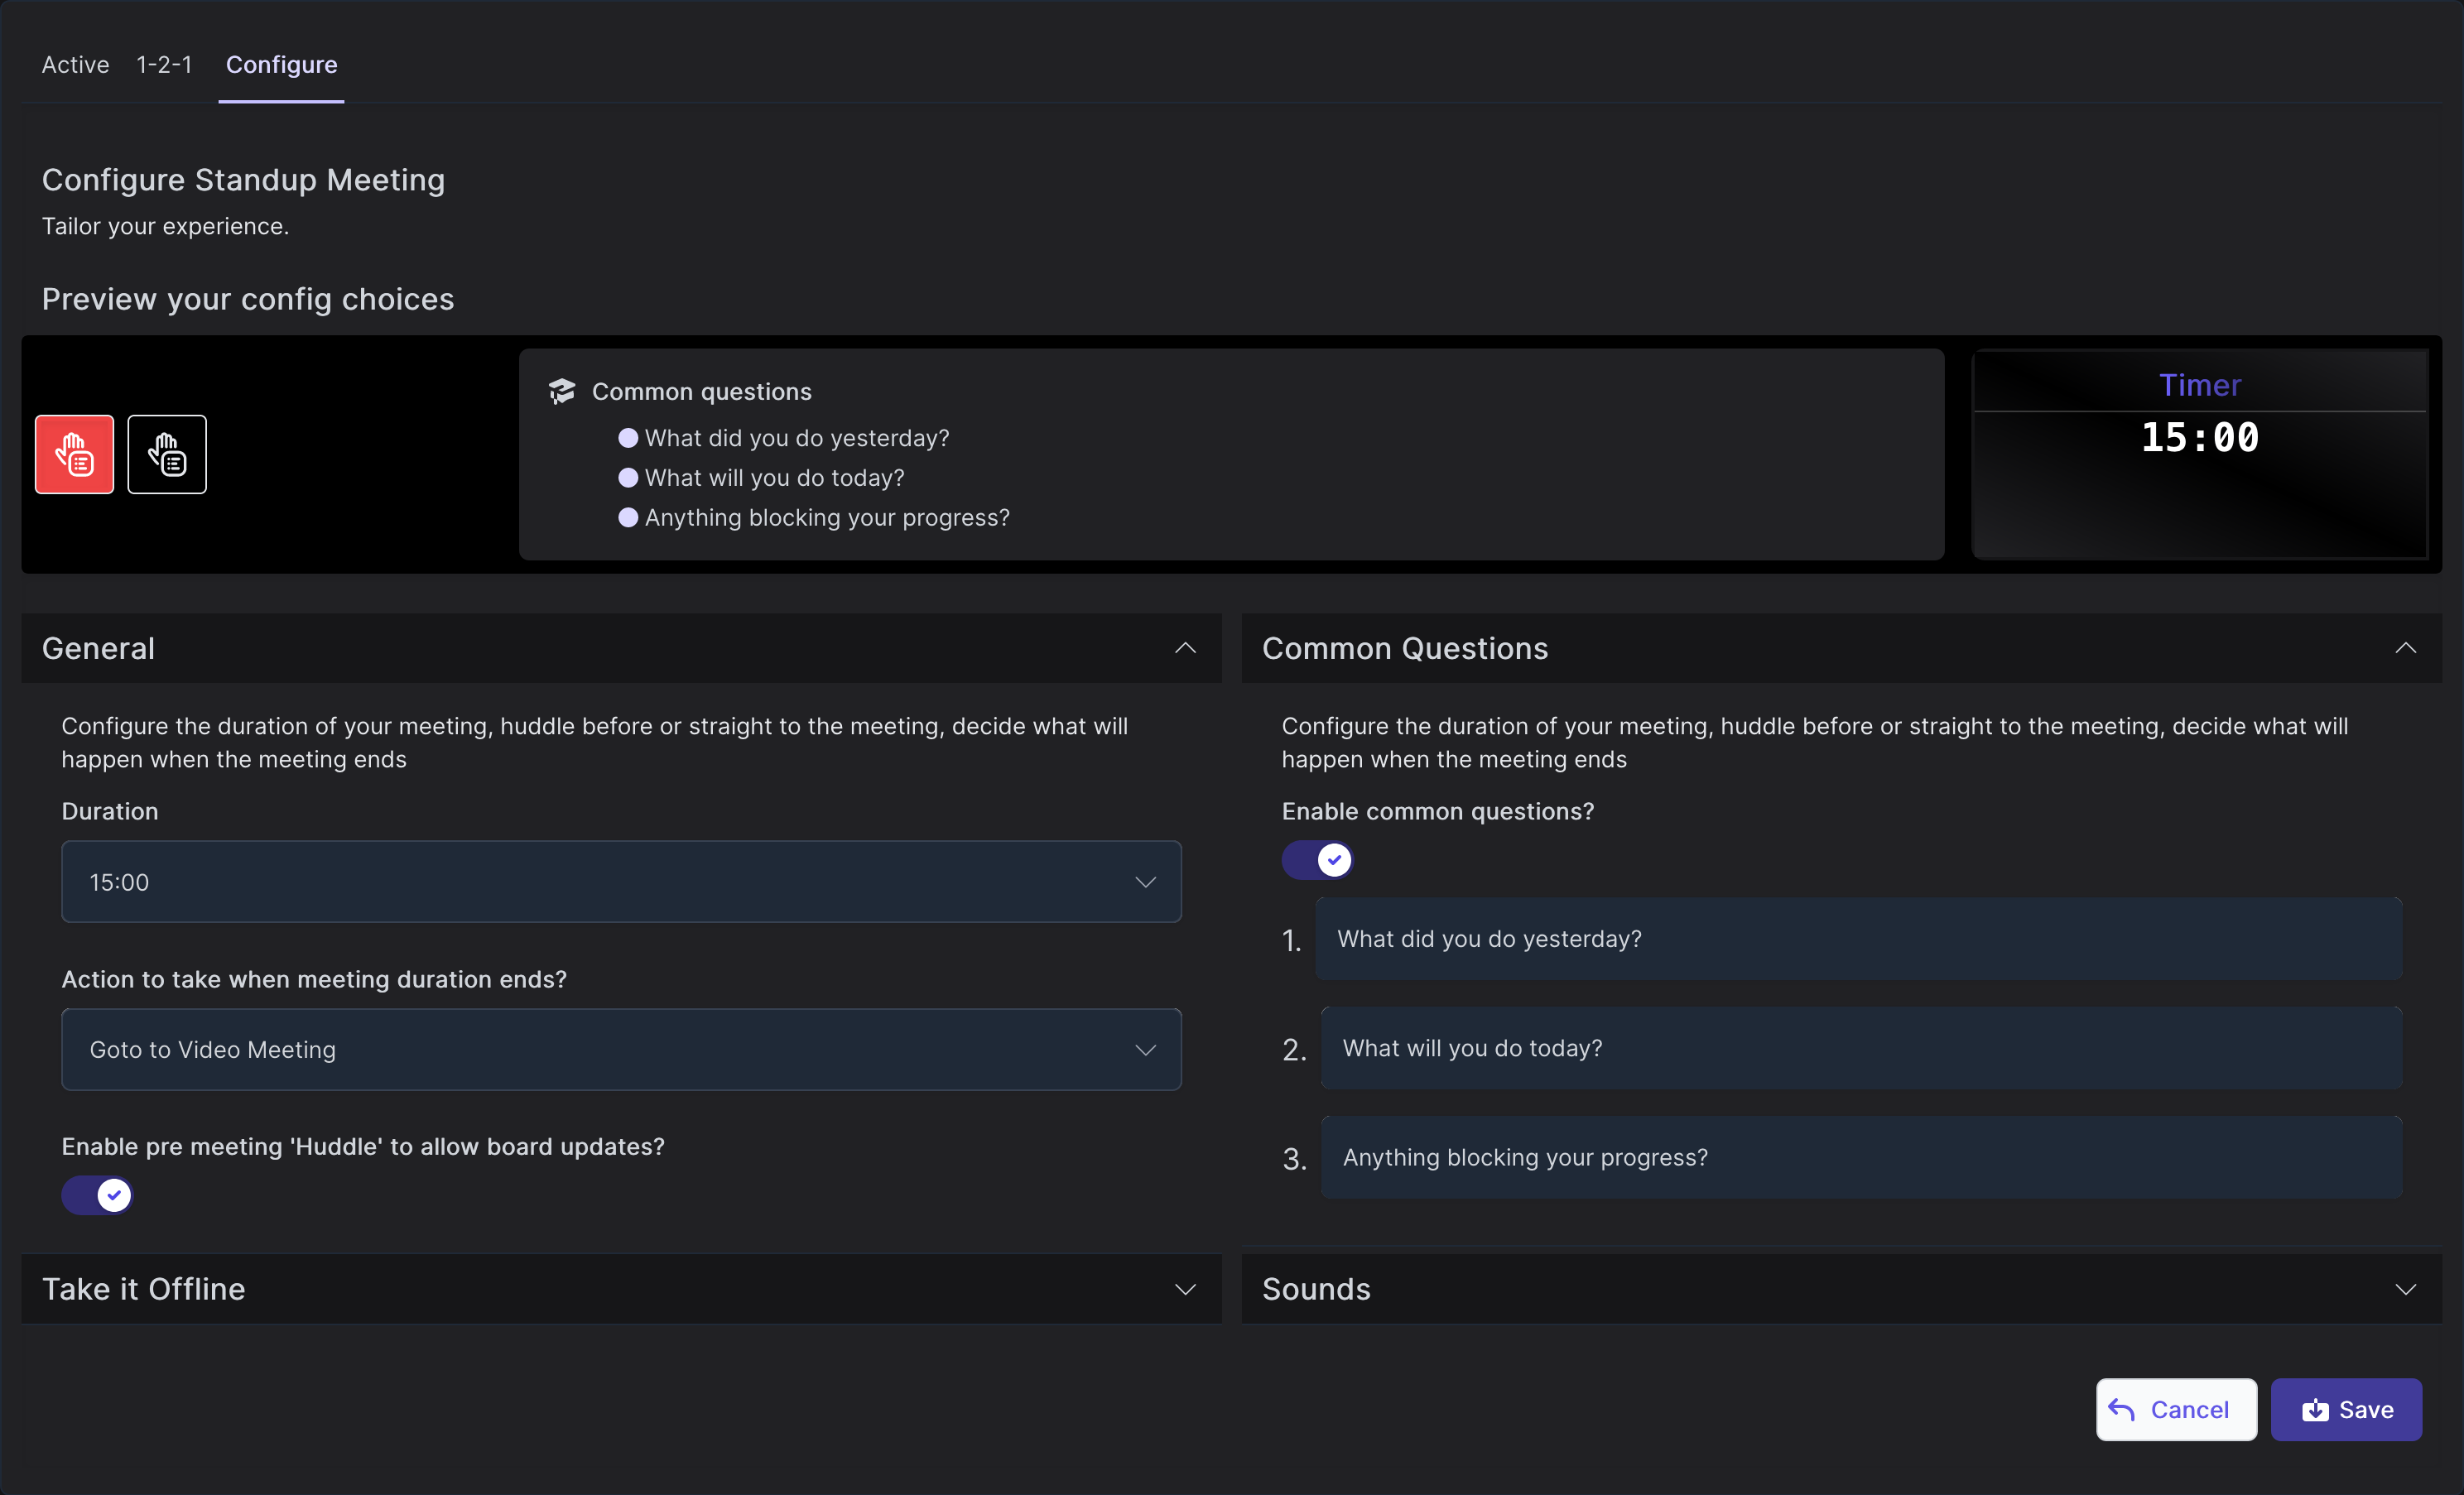2464x1495 pixels.
Task: Click the bullet beside 'Anything blocking your progress?'
Action: 628,518
